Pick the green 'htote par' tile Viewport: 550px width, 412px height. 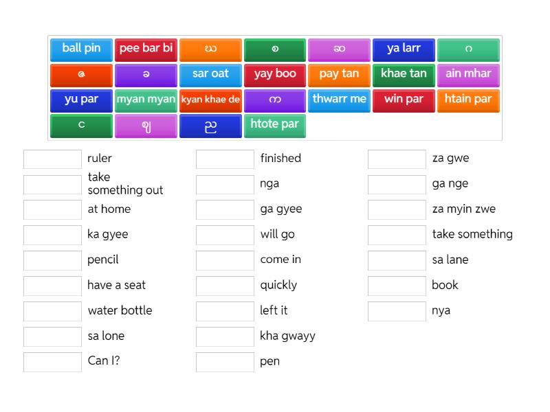275,125
